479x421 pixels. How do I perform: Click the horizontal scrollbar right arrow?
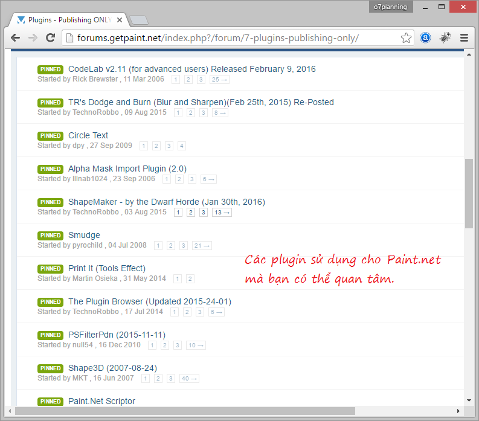click(458, 411)
